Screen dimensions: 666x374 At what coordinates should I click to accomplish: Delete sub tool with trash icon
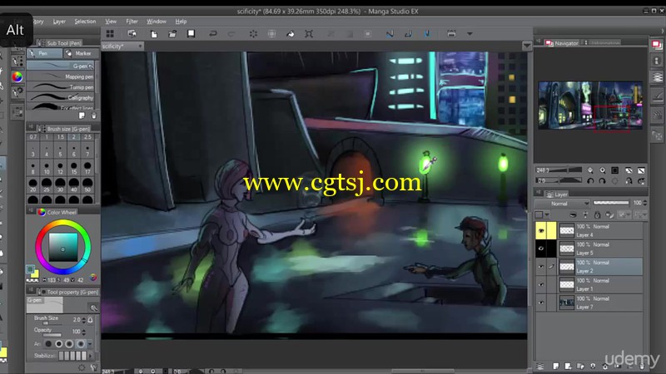[x=94, y=116]
